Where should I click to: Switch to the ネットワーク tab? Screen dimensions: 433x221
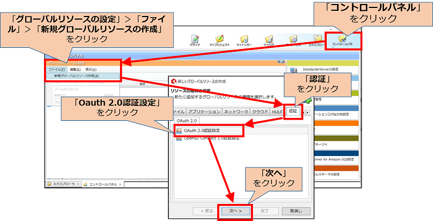pos(236,112)
